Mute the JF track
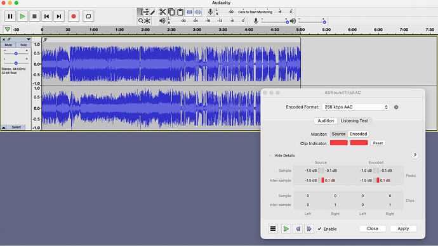Viewport: 438px width, 246px height. 8,45
